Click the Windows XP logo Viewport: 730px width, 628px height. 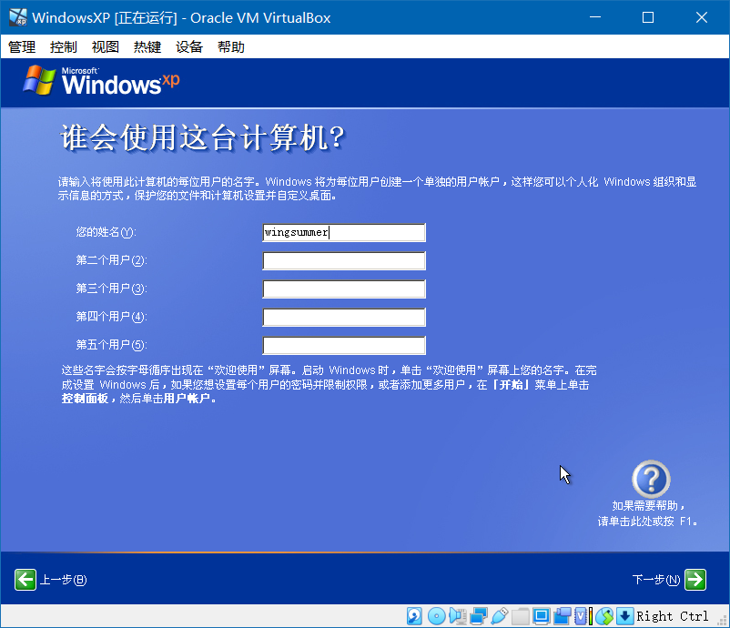click(x=102, y=80)
